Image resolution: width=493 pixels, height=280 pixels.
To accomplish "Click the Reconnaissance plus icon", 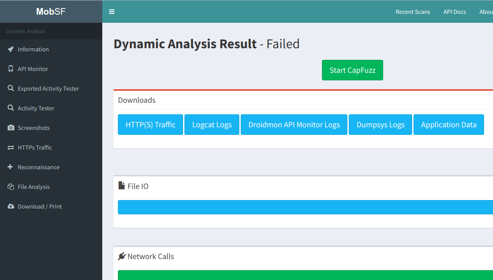I will [11, 167].
